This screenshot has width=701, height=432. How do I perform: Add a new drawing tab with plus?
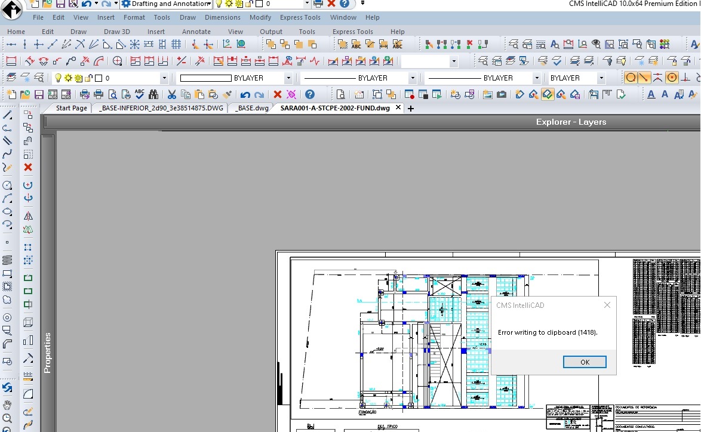[411, 109]
